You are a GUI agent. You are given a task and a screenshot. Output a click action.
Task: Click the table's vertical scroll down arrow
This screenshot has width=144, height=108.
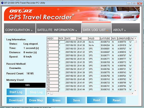pos(135,90)
